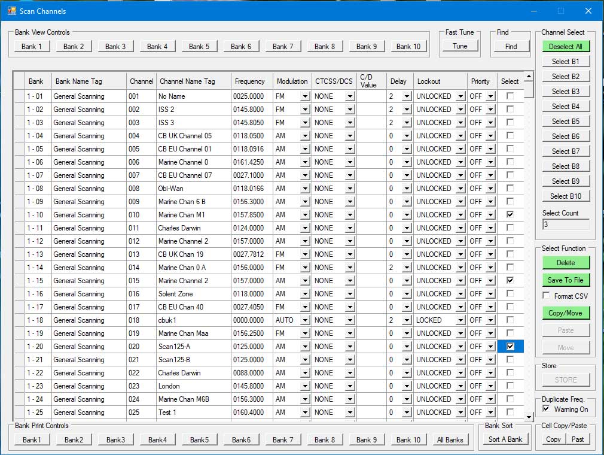Open CTCSS/DCS dropdown for ISS 3 row
Viewport: 604px width, 455px height.
349,123
